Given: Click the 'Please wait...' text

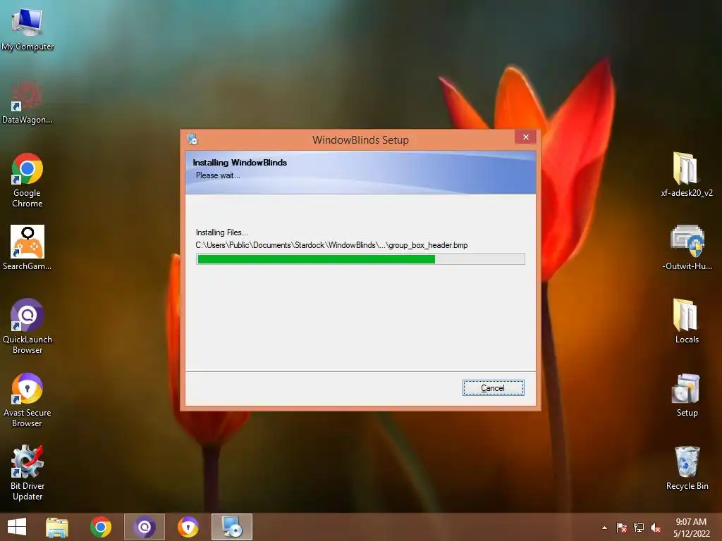Looking at the screenshot, I should [218, 175].
